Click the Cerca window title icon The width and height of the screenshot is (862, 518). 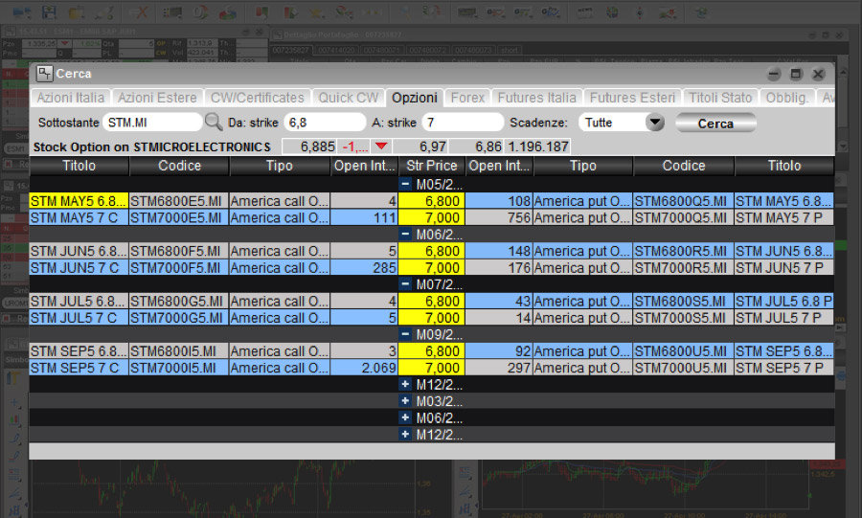coord(44,73)
